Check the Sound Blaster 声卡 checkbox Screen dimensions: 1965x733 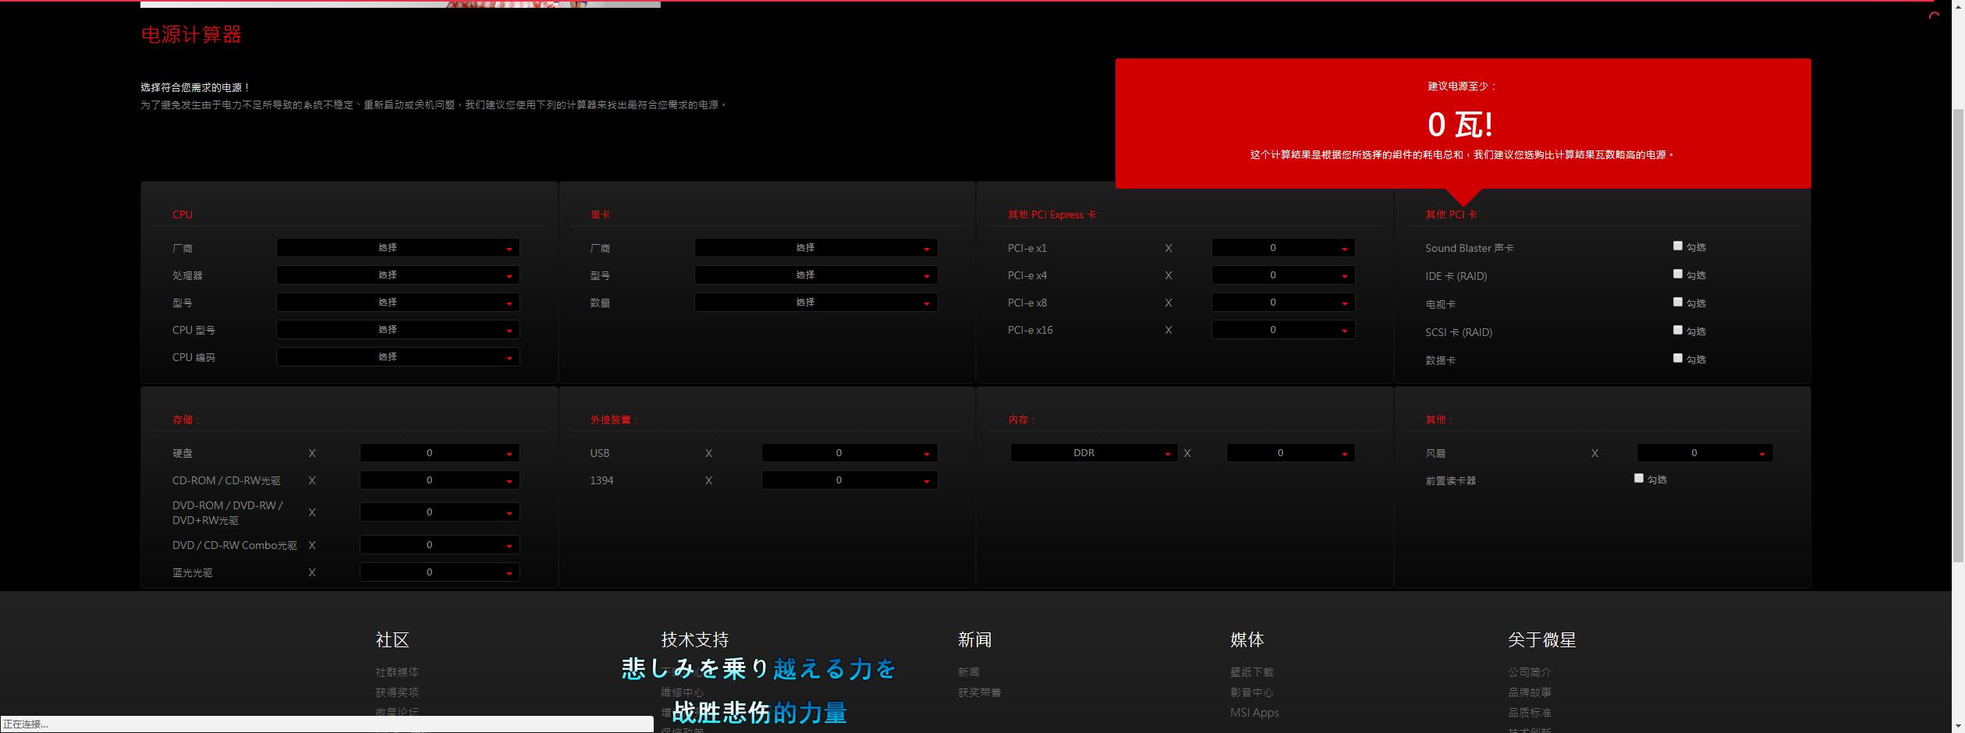(x=1677, y=246)
